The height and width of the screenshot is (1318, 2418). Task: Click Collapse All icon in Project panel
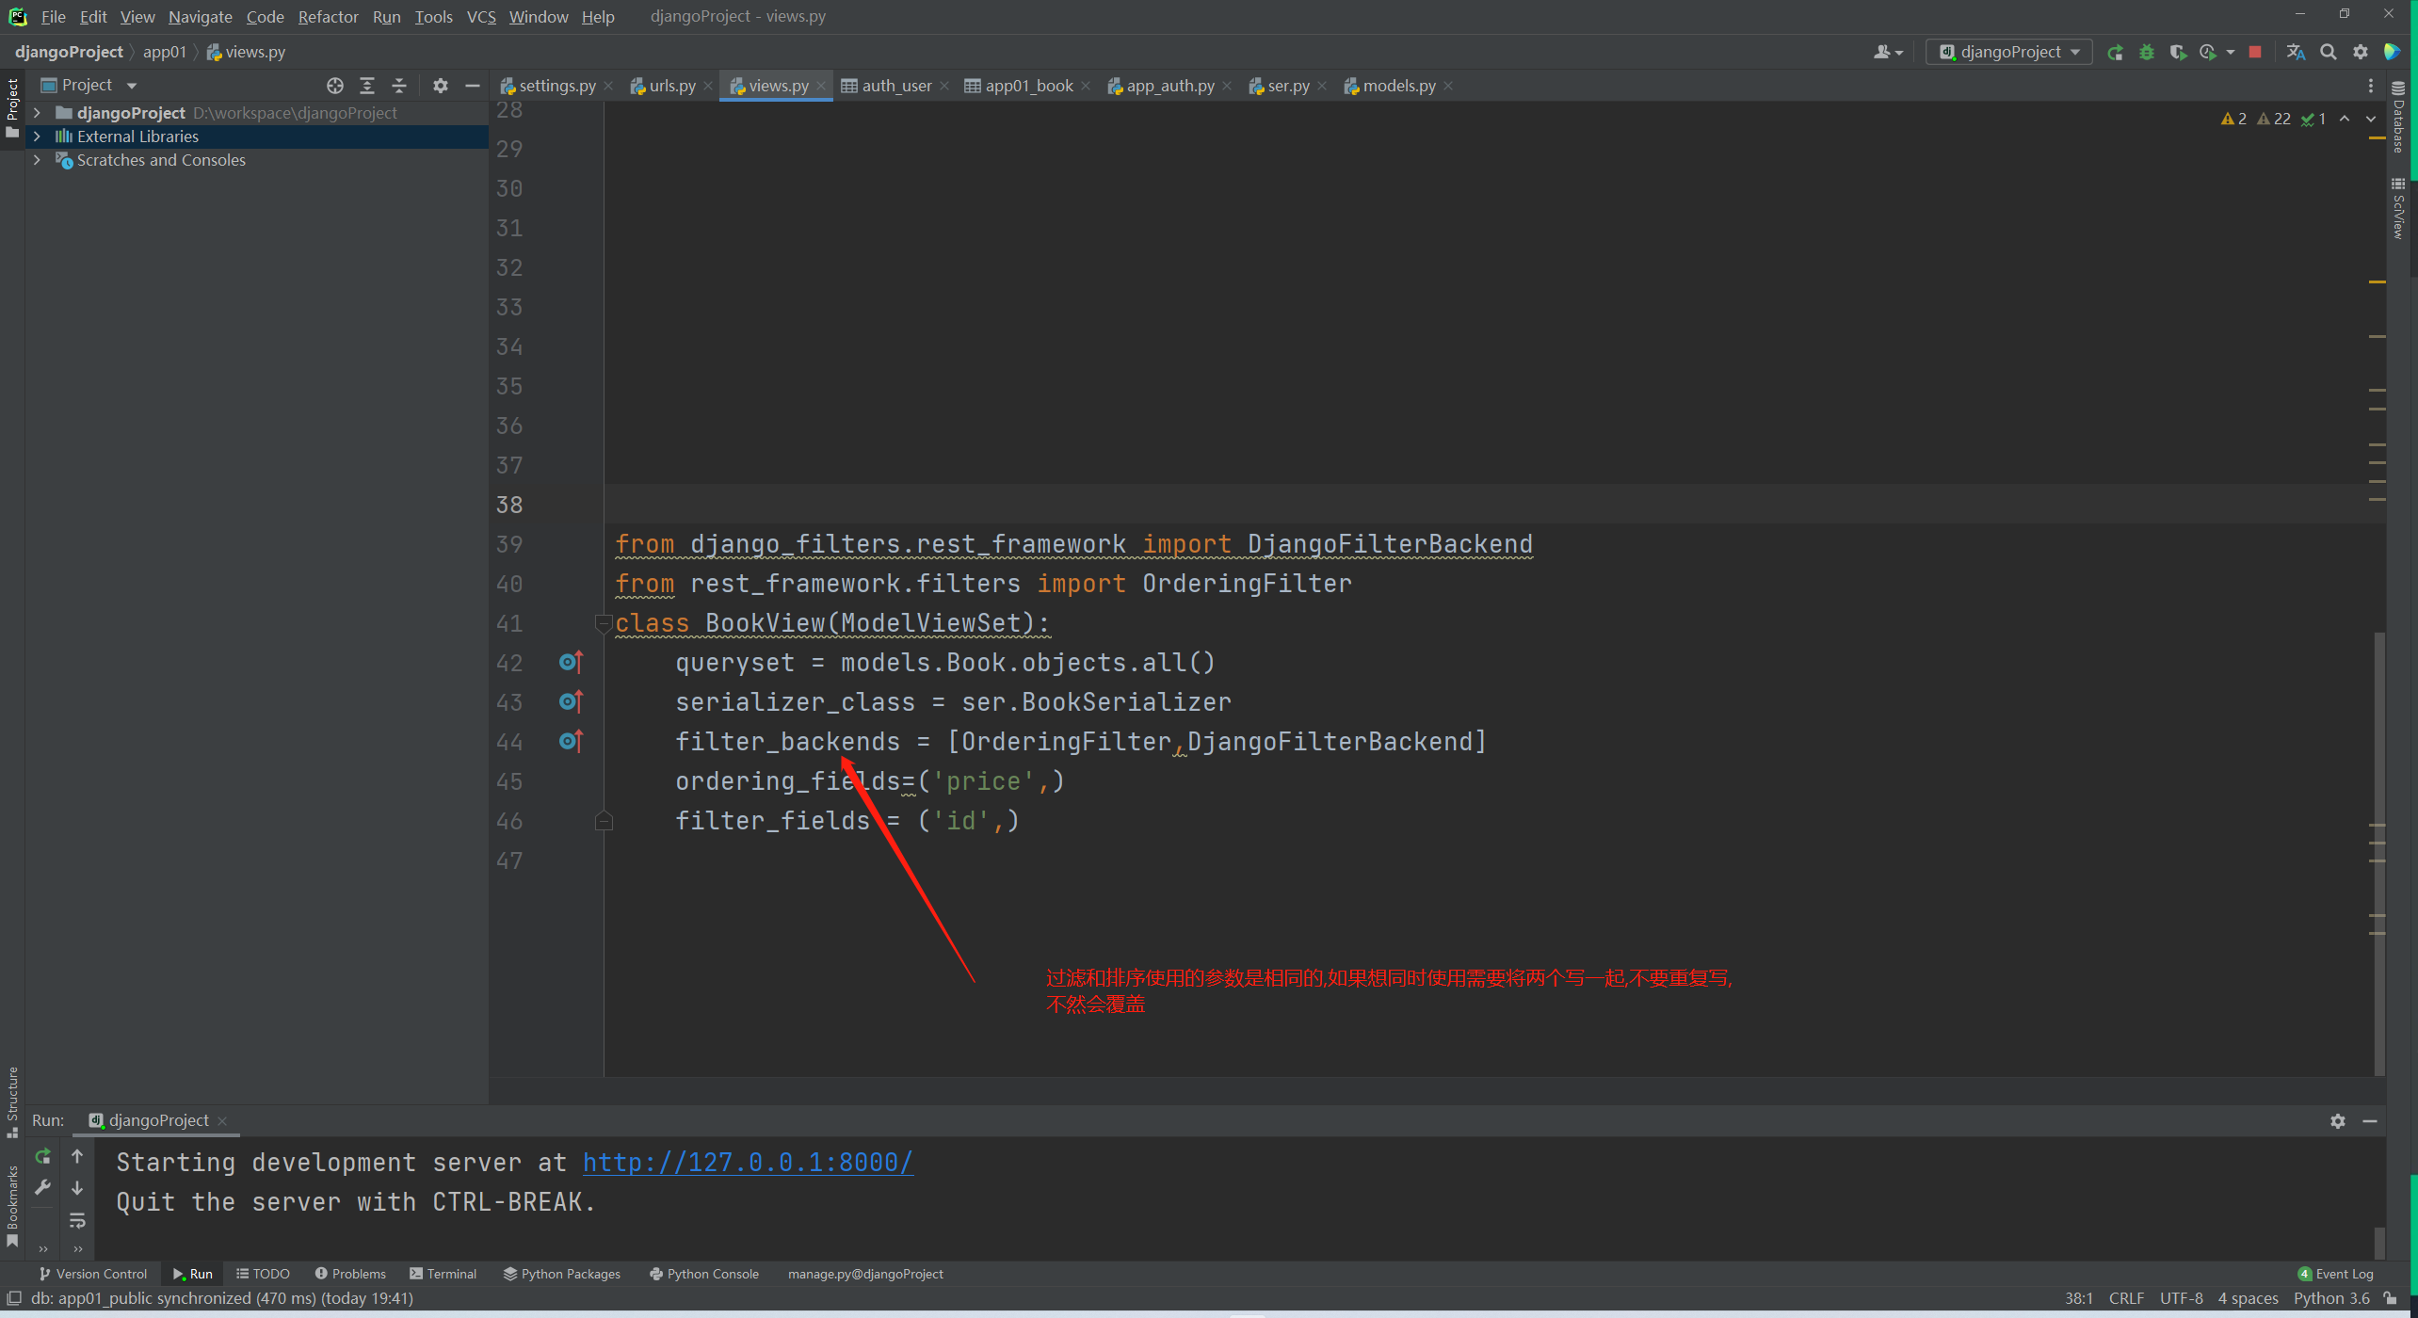tap(399, 86)
